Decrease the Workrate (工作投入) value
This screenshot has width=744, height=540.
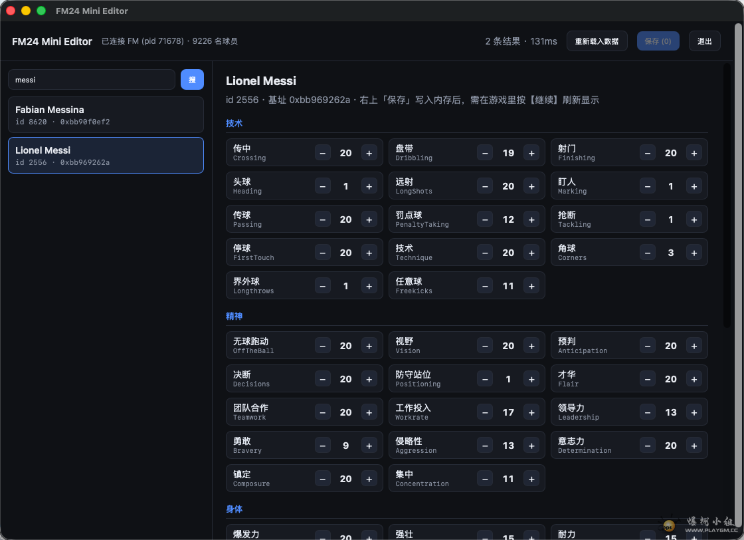click(x=485, y=412)
